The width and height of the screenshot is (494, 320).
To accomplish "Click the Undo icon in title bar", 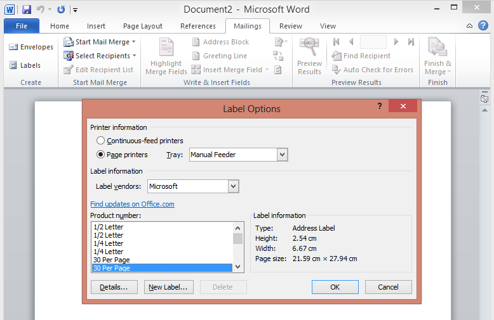I will pyautogui.click(x=41, y=10).
